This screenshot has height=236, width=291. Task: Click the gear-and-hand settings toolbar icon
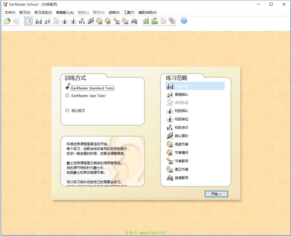(x=172, y=21)
